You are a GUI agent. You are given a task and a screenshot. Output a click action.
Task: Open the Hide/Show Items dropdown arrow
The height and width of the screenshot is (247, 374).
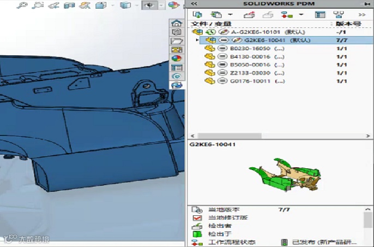(x=161, y=5)
